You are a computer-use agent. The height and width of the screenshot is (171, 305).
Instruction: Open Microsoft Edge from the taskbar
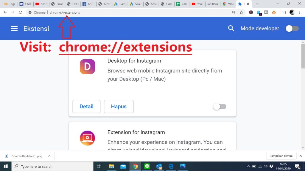pos(171,166)
